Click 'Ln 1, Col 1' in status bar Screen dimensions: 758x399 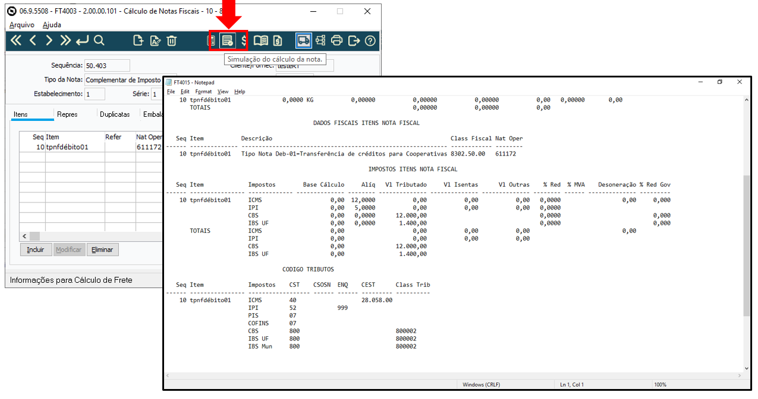coord(571,384)
